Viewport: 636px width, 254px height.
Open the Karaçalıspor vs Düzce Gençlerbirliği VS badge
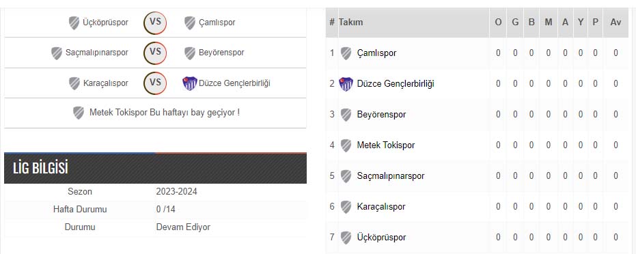point(155,83)
